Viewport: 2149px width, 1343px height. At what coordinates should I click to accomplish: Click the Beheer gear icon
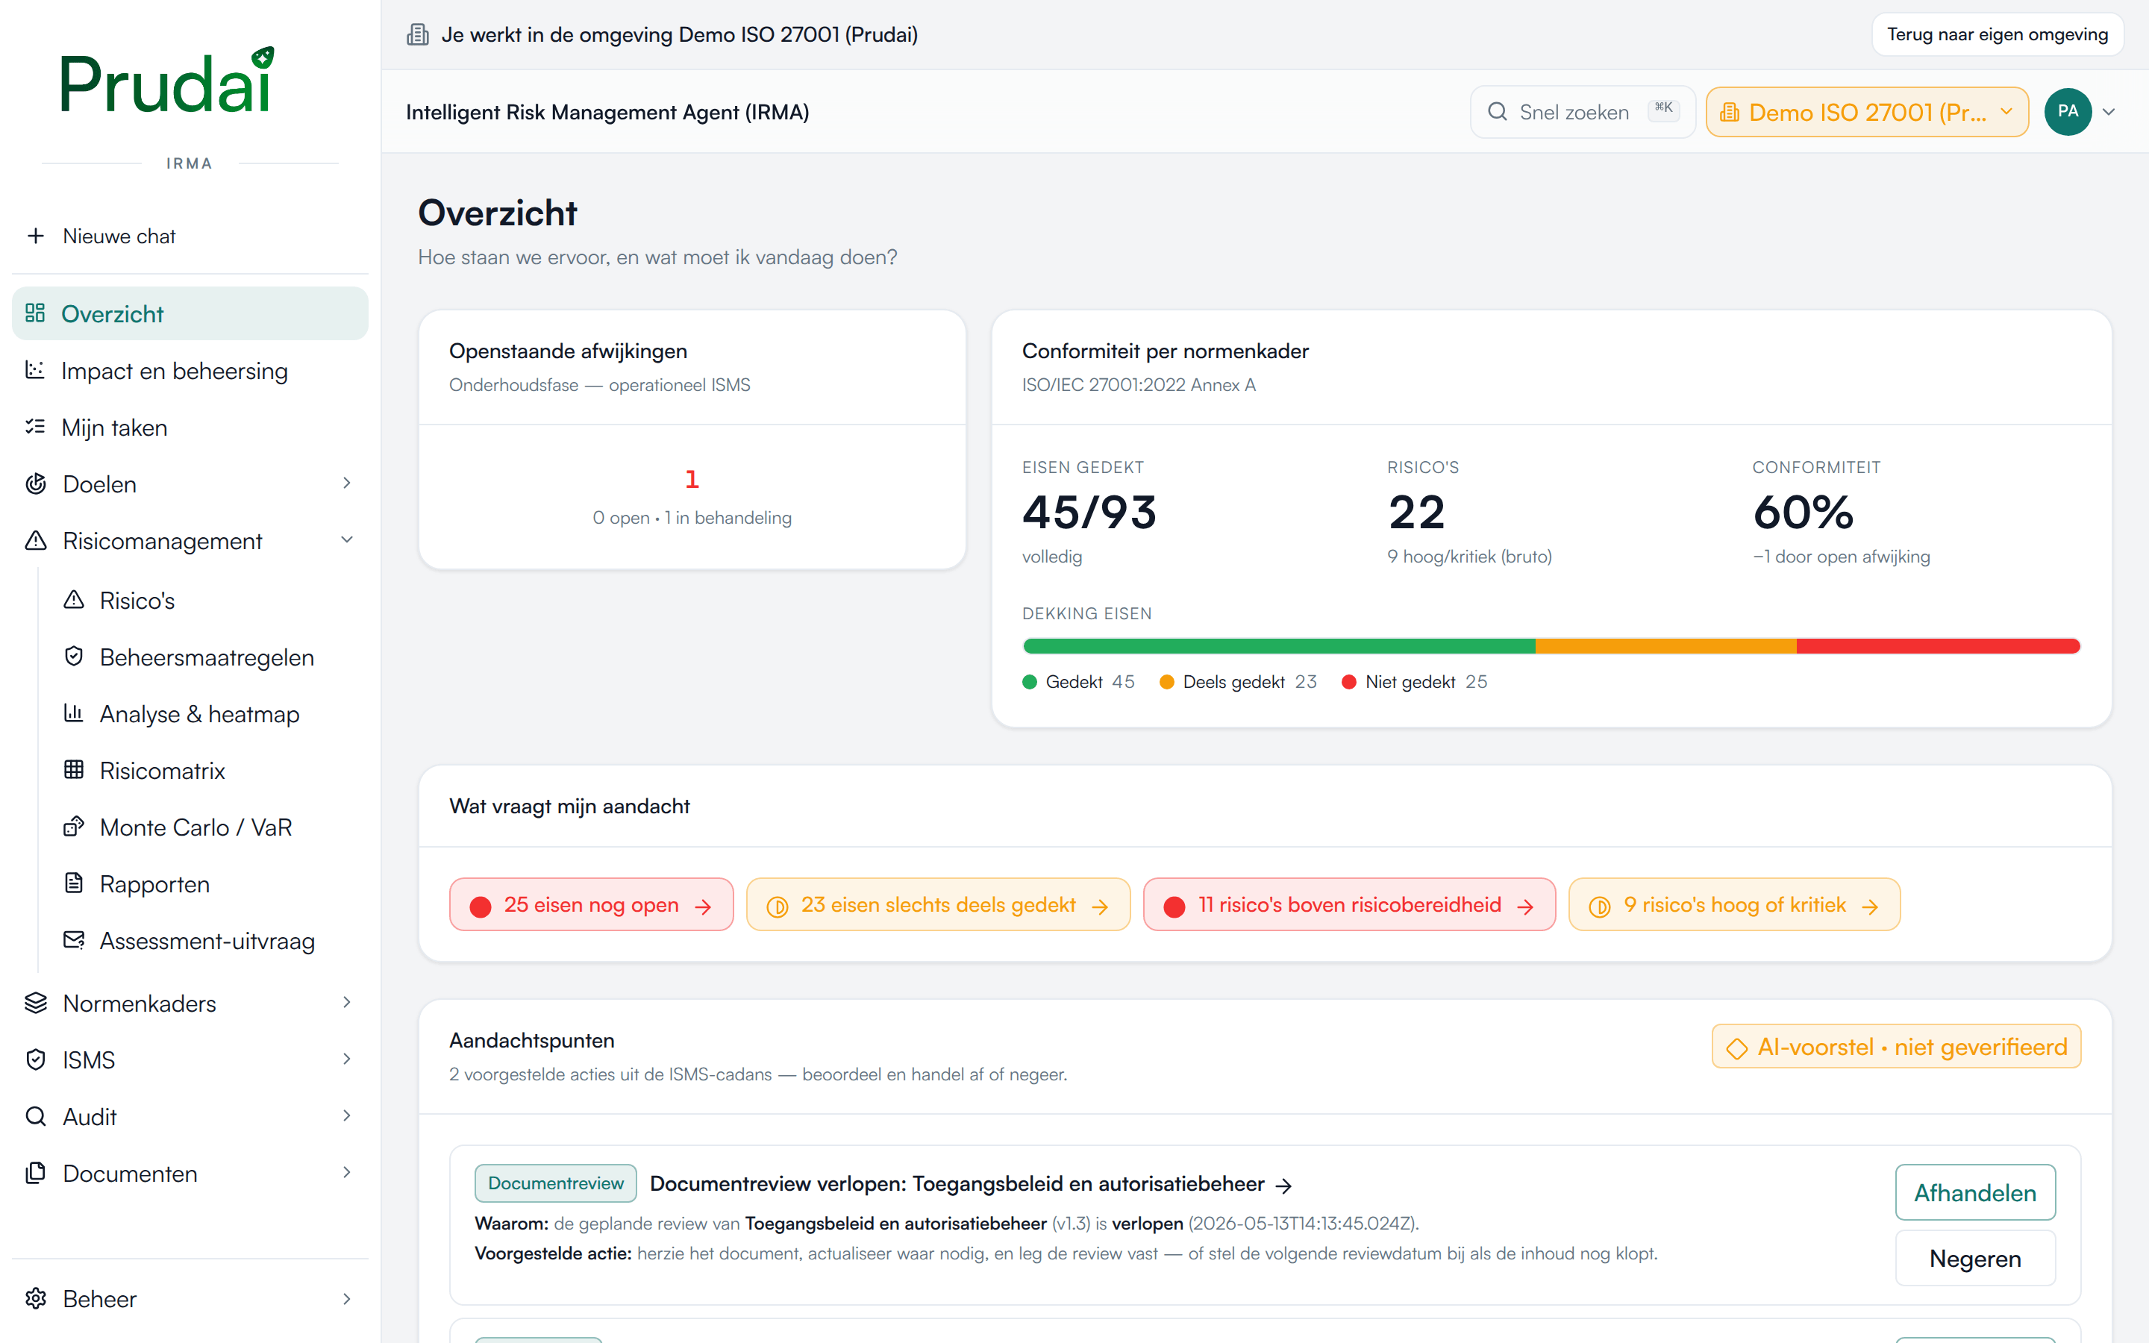(36, 1297)
